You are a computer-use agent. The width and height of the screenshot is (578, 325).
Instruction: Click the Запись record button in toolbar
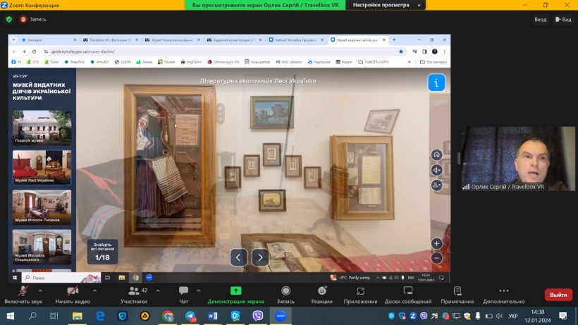pyautogui.click(x=285, y=295)
